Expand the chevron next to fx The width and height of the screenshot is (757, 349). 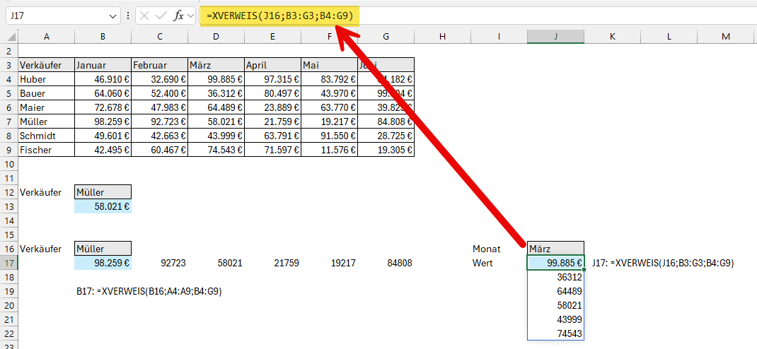pyautogui.click(x=190, y=16)
